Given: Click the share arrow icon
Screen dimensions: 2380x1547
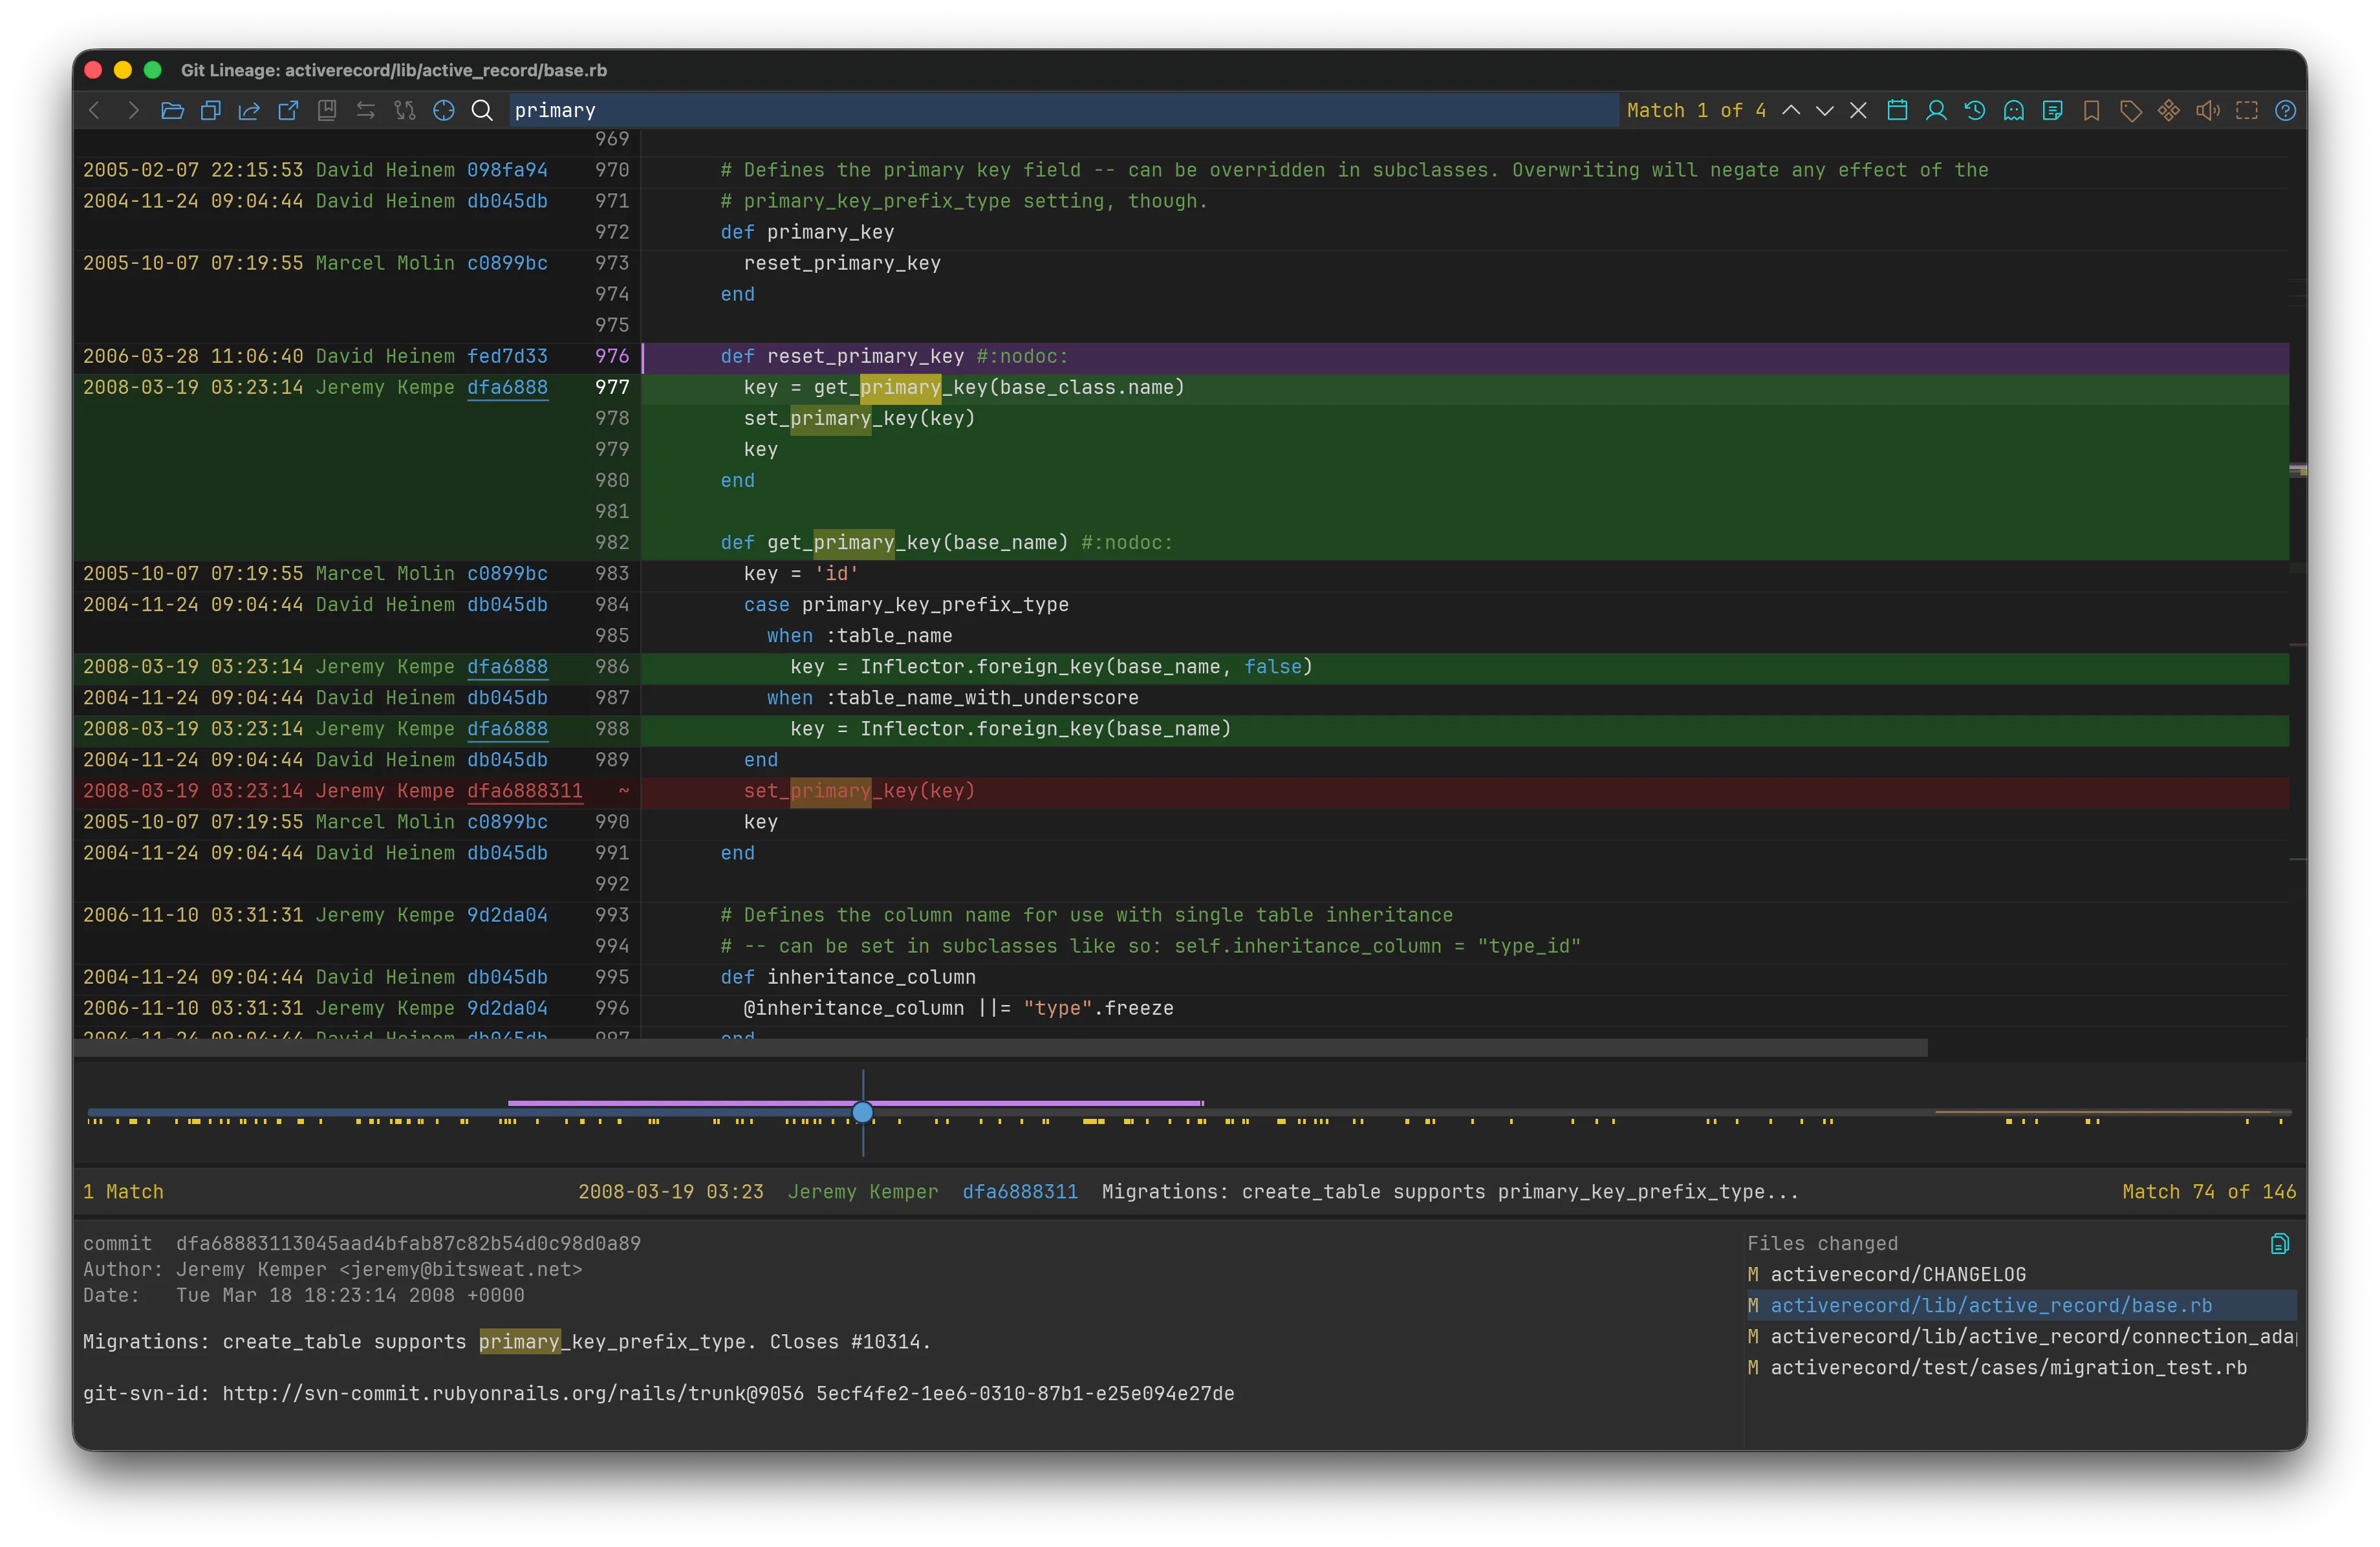Looking at the screenshot, I should [249, 110].
